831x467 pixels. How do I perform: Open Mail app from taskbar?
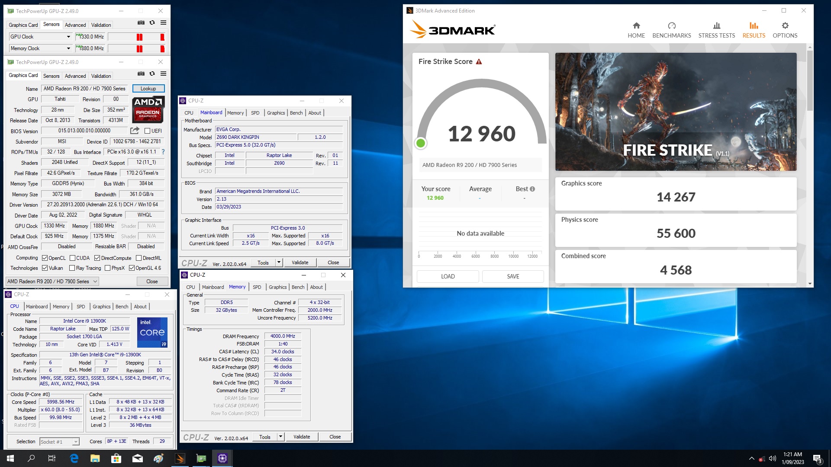138,458
